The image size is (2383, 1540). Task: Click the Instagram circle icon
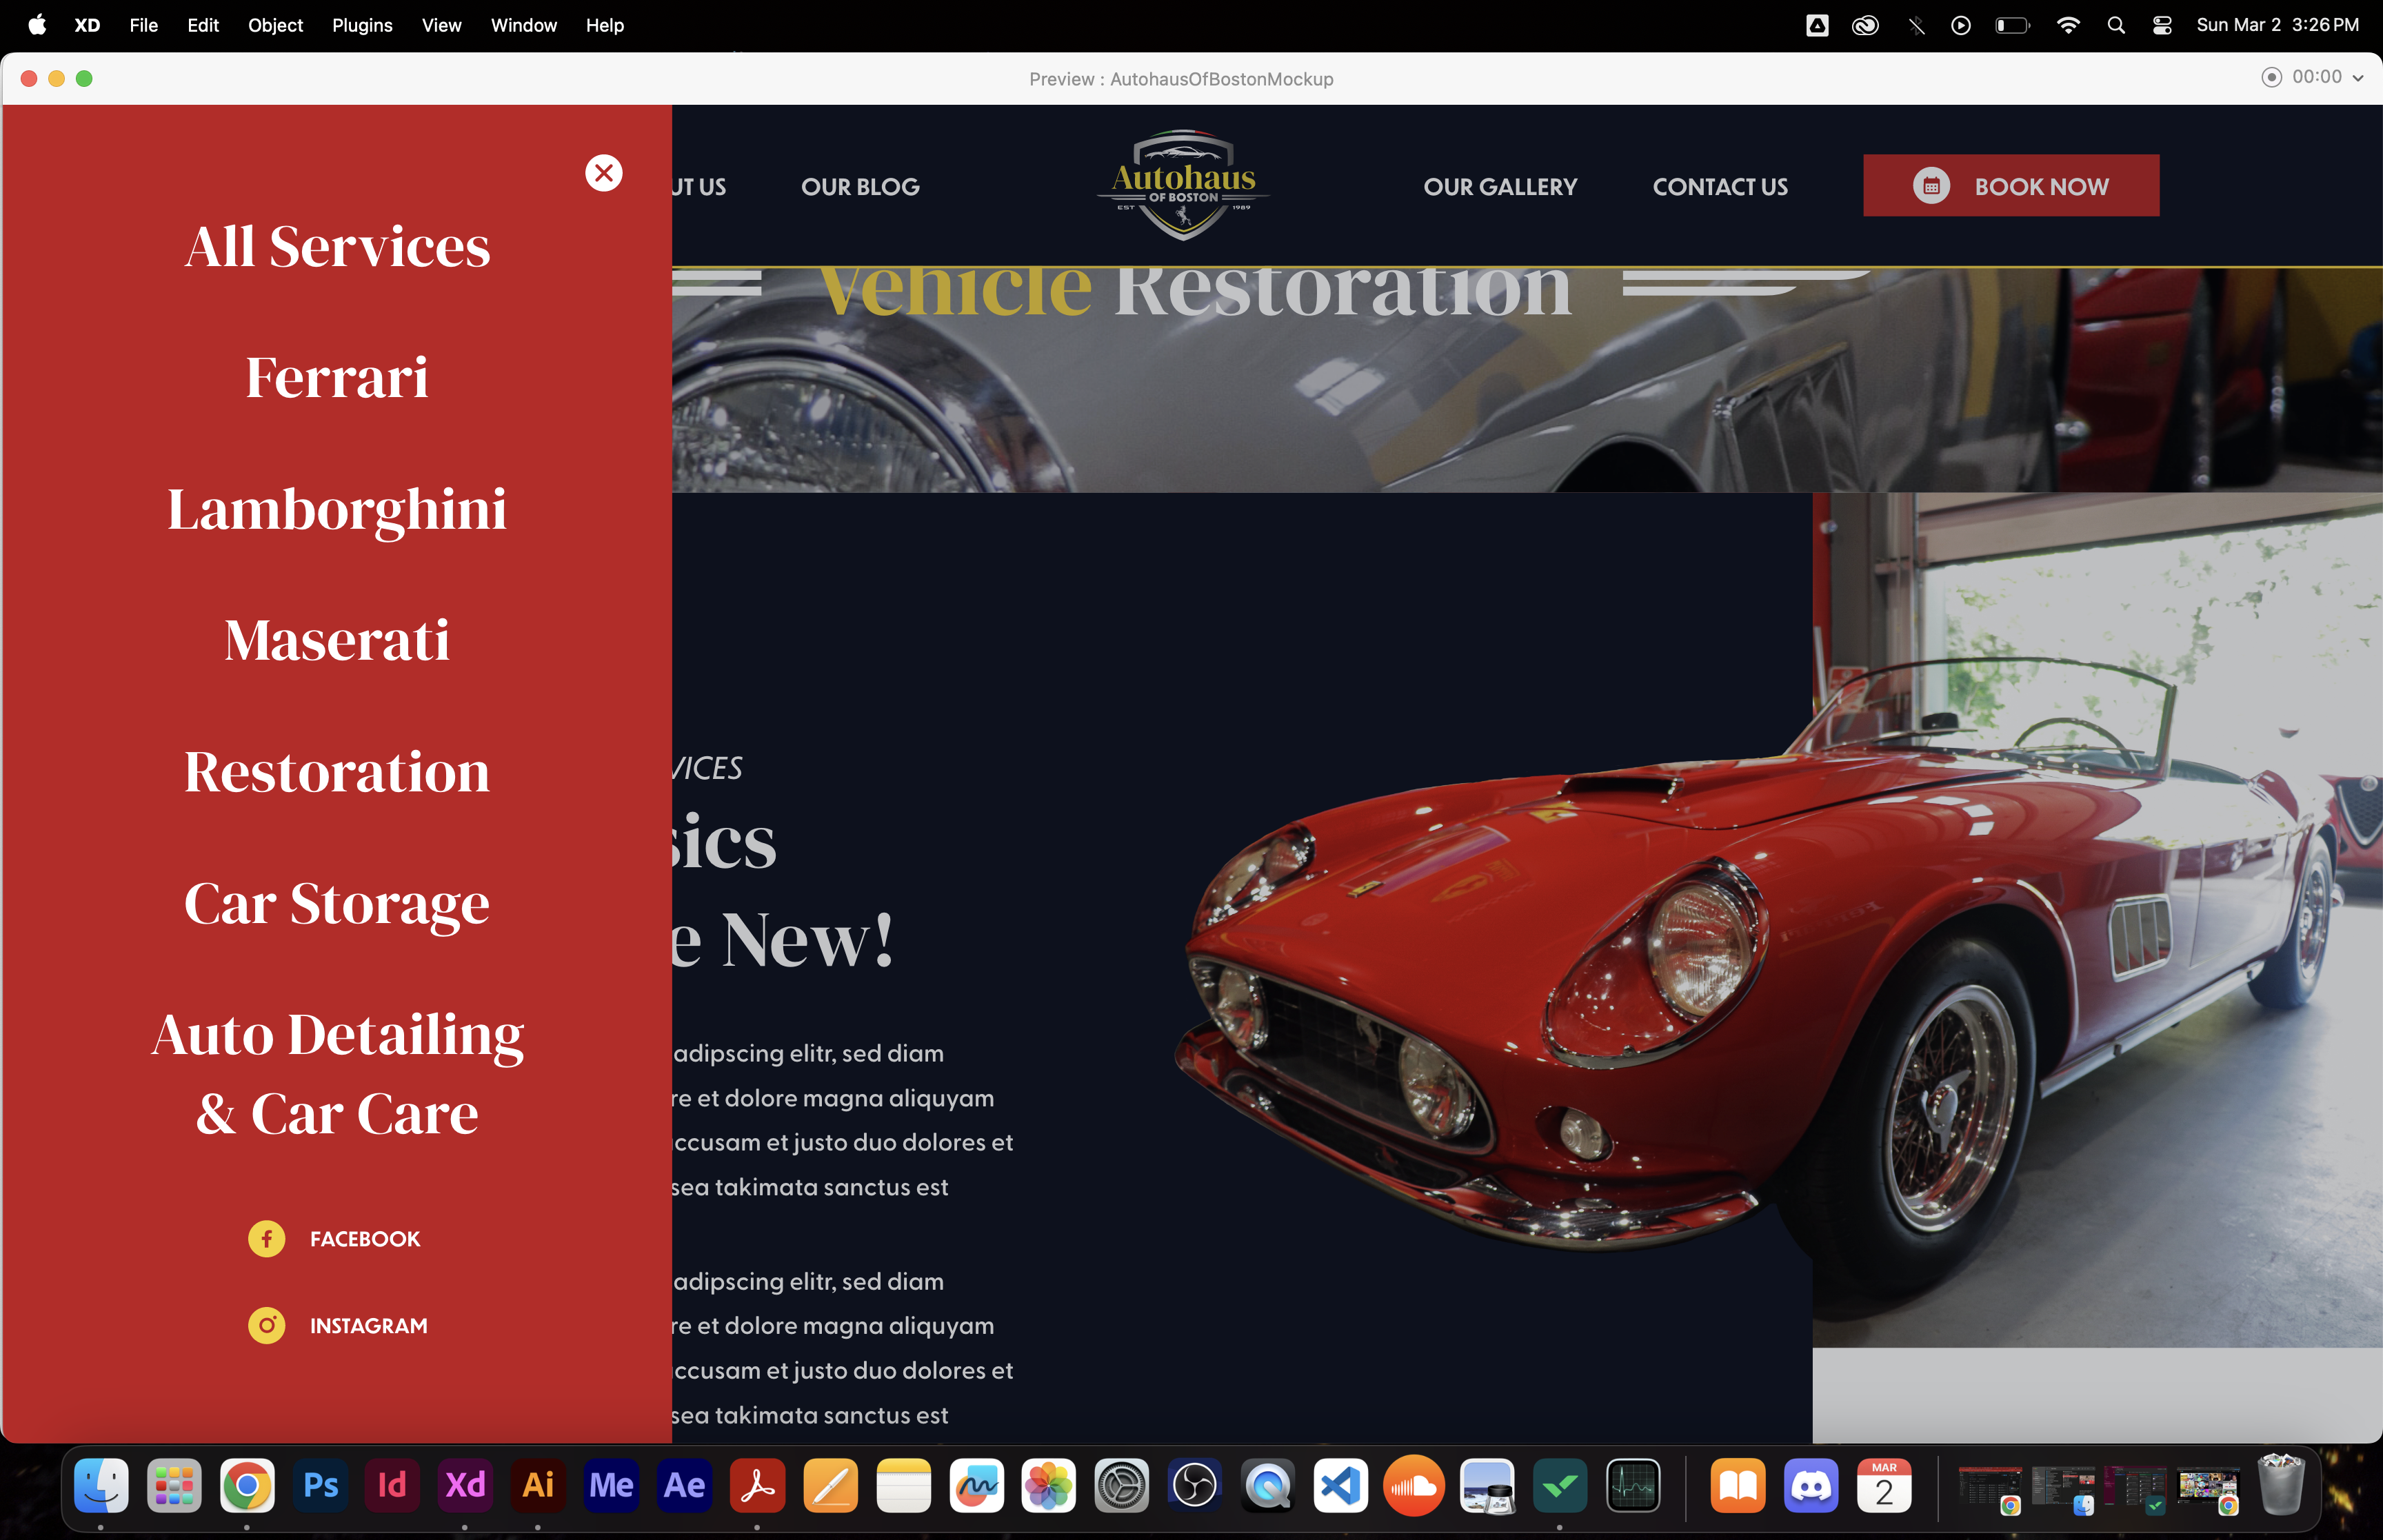pyautogui.click(x=266, y=1325)
